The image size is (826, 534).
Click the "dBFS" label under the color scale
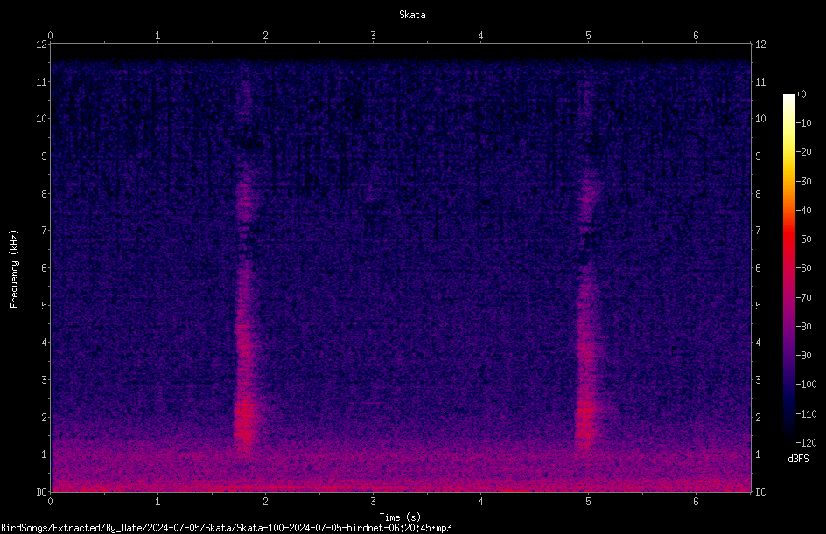pos(798,459)
